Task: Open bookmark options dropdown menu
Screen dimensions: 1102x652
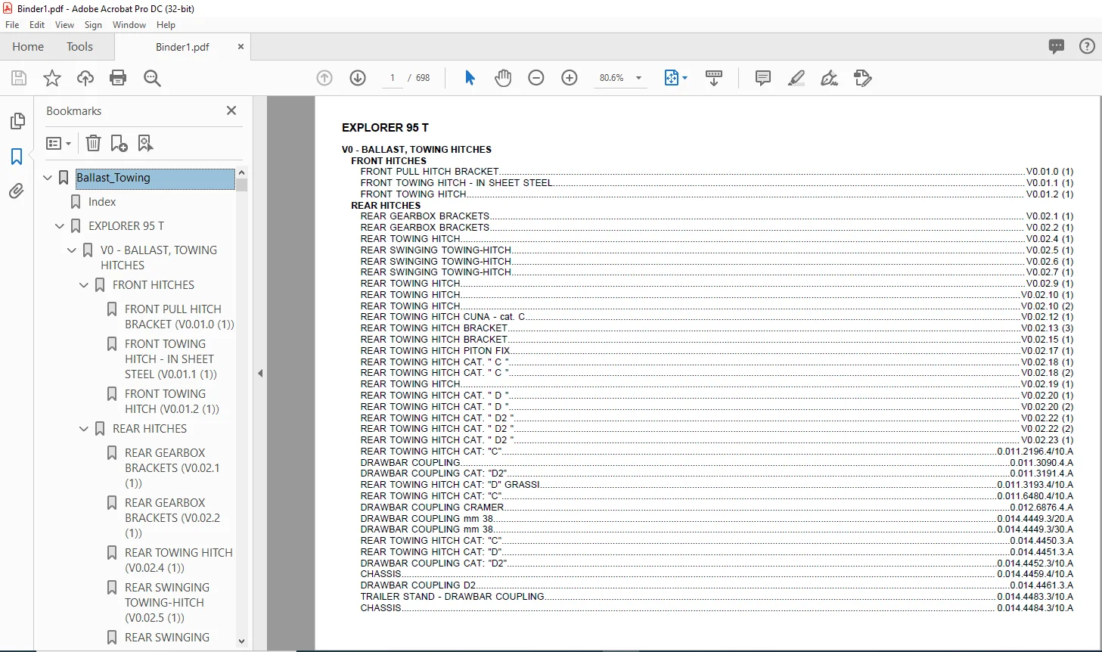Action: (58, 143)
